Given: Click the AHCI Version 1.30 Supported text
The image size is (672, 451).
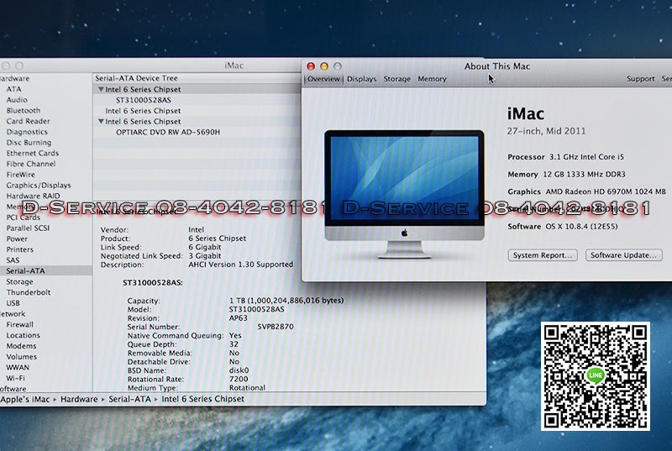Looking at the screenshot, I should point(241,265).
